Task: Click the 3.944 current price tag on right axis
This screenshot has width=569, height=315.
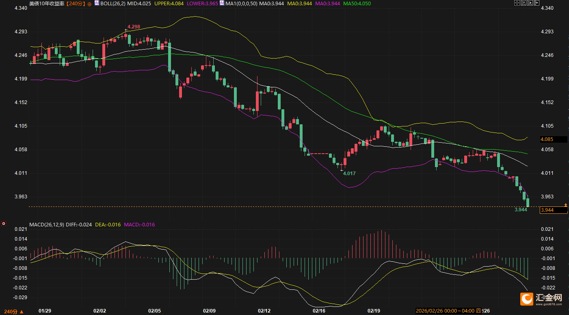Action: click(553, 210)
